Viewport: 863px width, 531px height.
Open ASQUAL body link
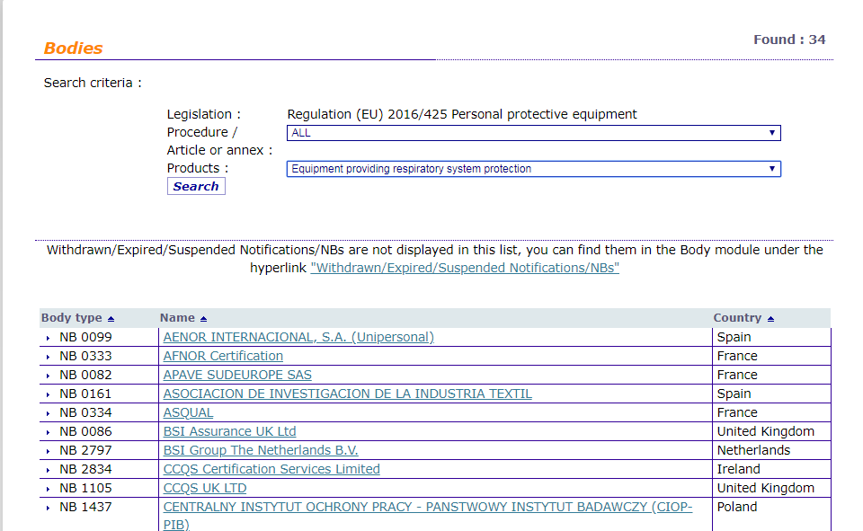(x=188, y=412)
